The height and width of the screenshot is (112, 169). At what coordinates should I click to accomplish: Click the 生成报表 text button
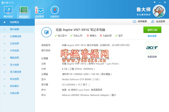(x=161, y=22)
